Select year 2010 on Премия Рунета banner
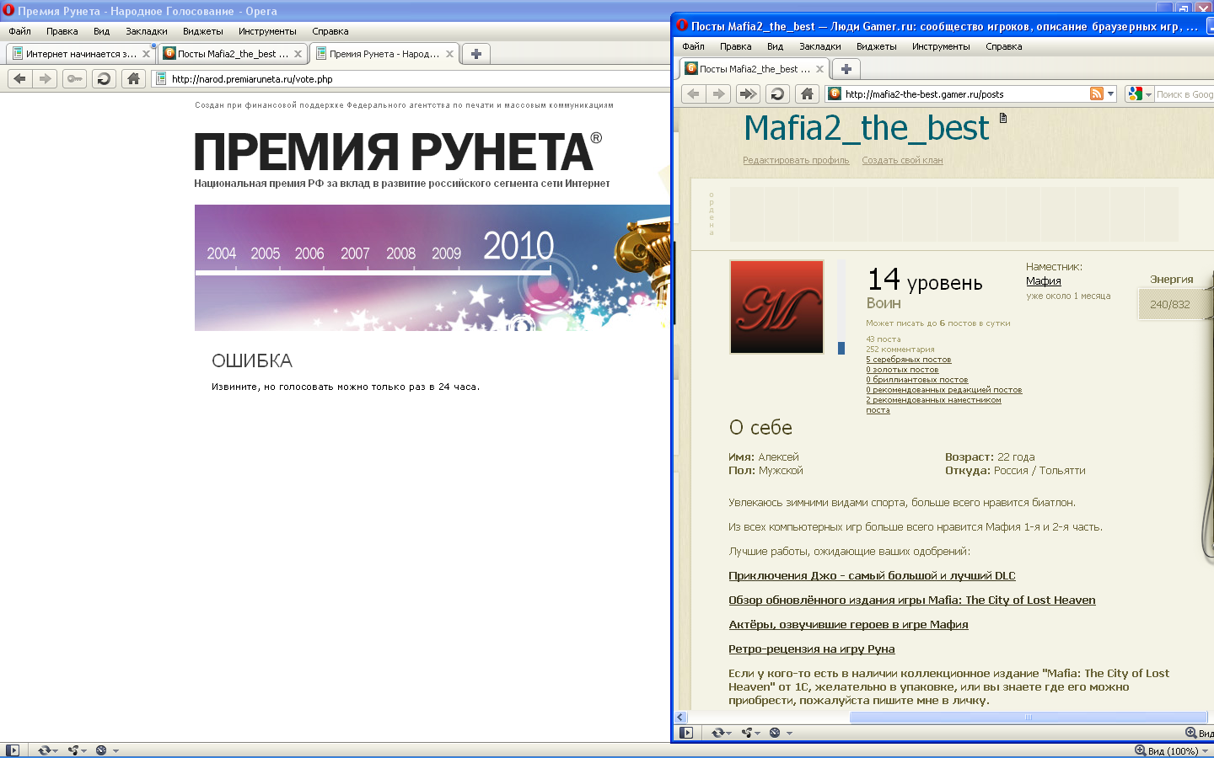The image size is (1214, 758). point(518,246)
